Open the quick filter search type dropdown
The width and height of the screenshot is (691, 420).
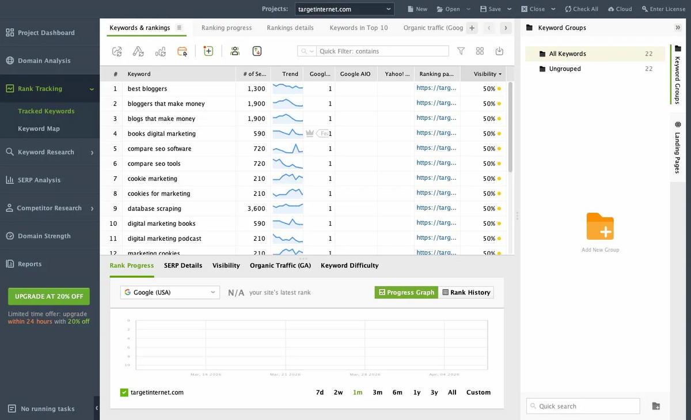pos(307,51)
